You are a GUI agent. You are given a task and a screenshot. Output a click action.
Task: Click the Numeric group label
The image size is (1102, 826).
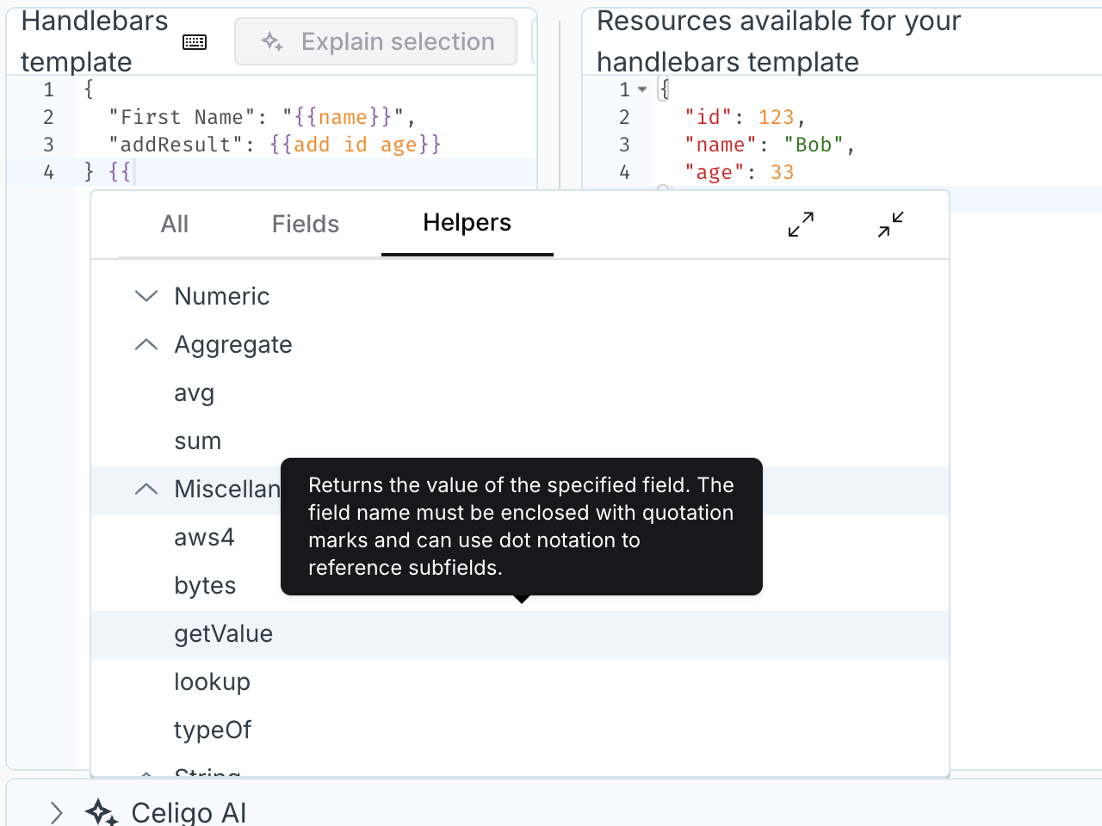[222, 296]
